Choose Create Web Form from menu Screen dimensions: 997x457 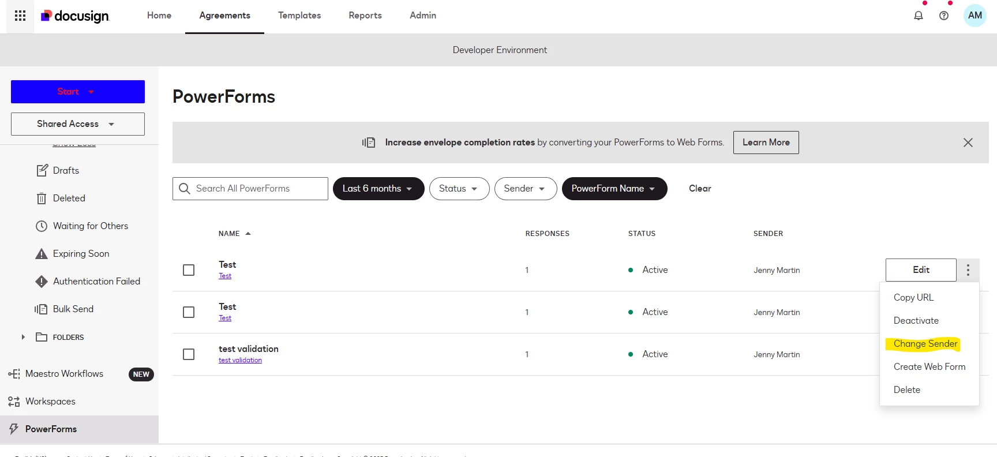pyautogui.click(x=929, y=367)
